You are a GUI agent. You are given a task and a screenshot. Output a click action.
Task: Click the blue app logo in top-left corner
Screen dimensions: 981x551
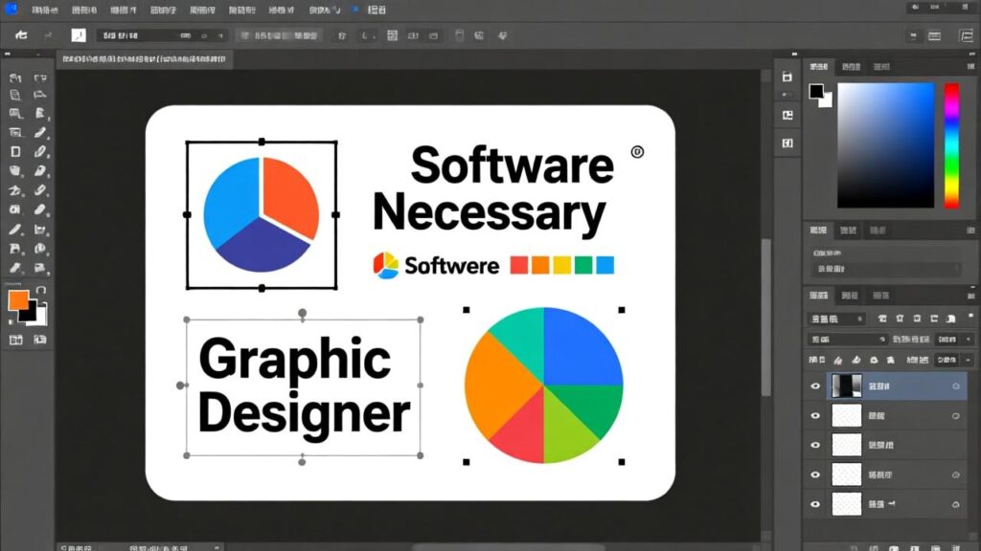click(x=11, y=10)
